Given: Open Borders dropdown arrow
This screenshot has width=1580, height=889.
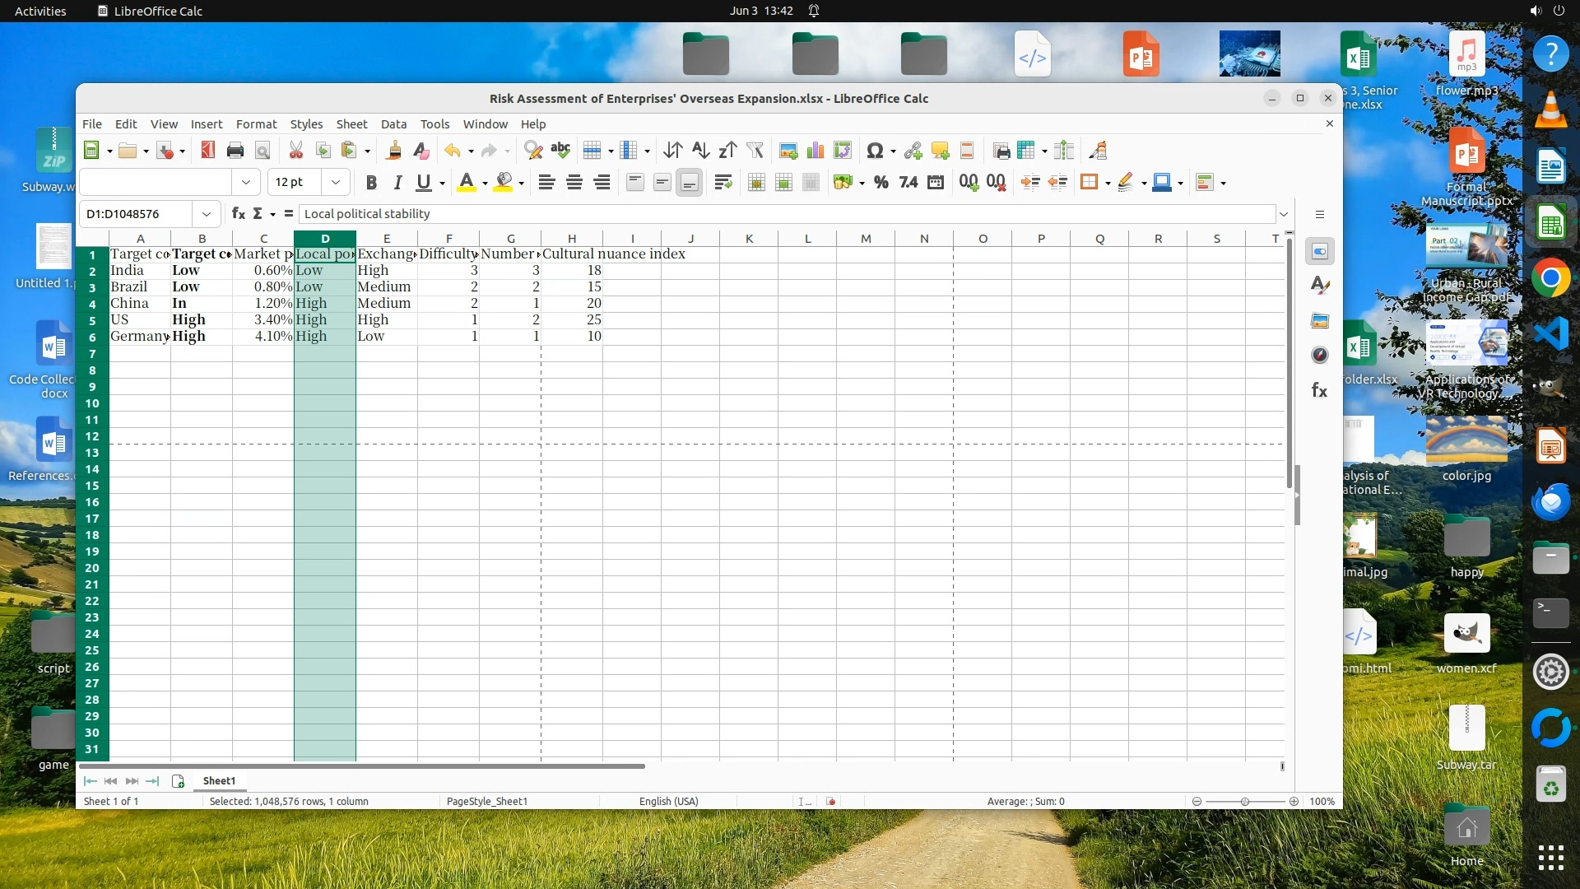Looking at the screenshot, I should (1108, 183).
